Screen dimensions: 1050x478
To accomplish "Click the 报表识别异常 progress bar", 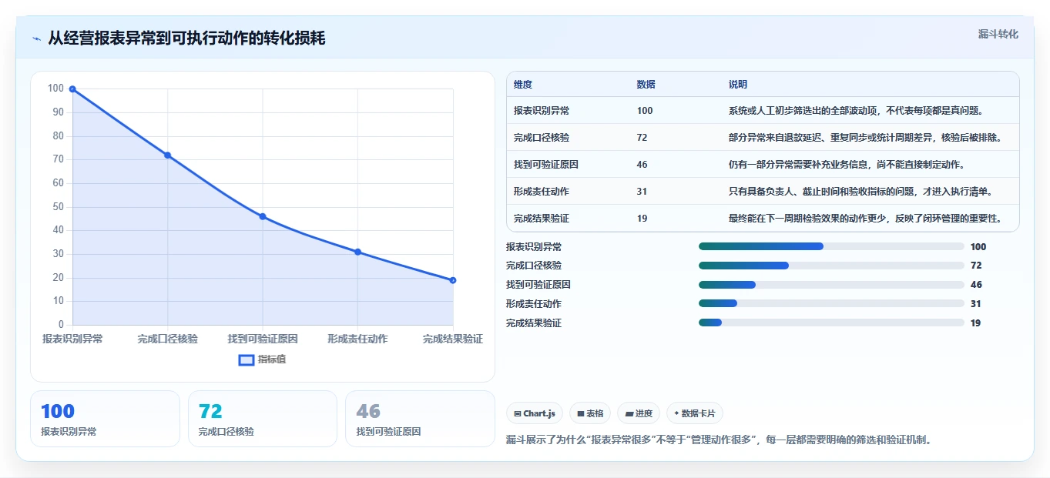I will click(831, 246).
